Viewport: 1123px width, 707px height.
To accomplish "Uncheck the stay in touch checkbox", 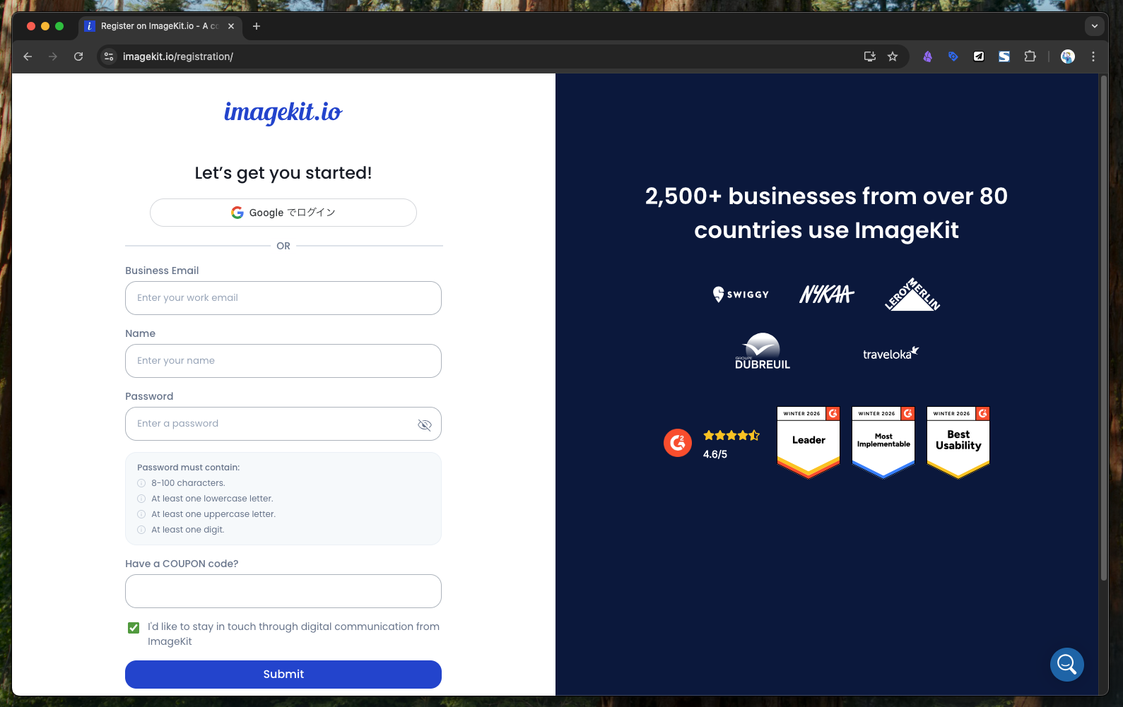I will (x=134, y=628).
